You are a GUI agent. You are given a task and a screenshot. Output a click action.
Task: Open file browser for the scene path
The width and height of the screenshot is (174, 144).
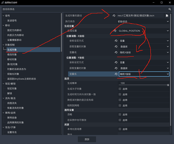point(167,16)
